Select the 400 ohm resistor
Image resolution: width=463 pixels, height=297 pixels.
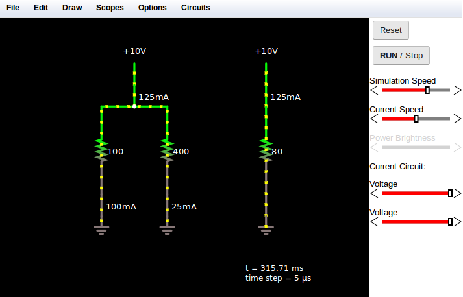(168, 151)
